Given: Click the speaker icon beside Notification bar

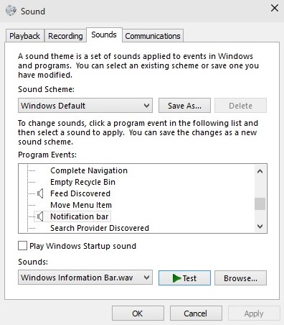Looking at the screenshot, I should [x=40, y=216].
